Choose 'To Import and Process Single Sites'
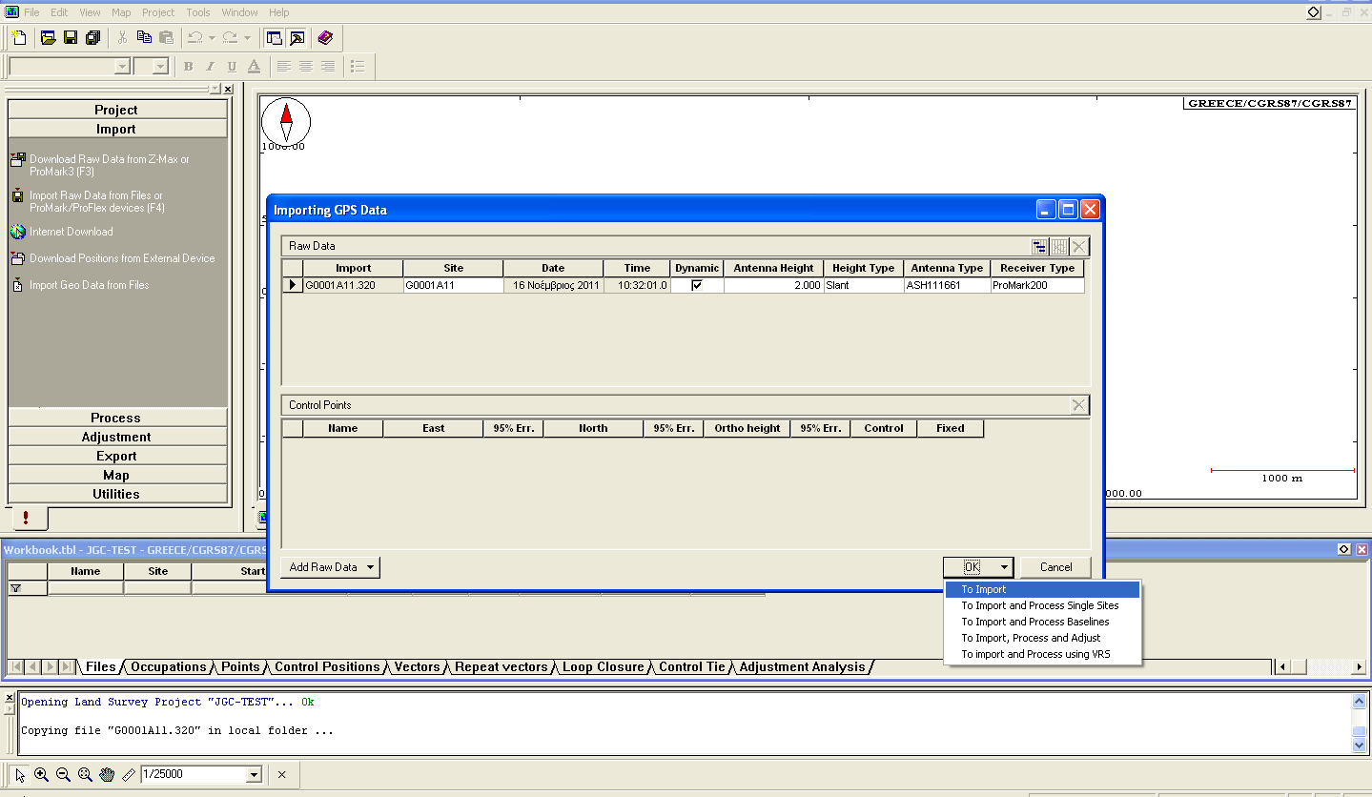This screenshot has width=1372, height=797. (x=1042, y=605)
